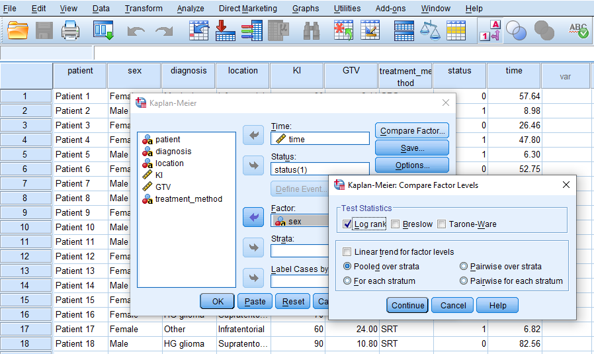Enable the Breslow test checkbox
This screenshot has width=594, height=354.
tap(395, 224)
